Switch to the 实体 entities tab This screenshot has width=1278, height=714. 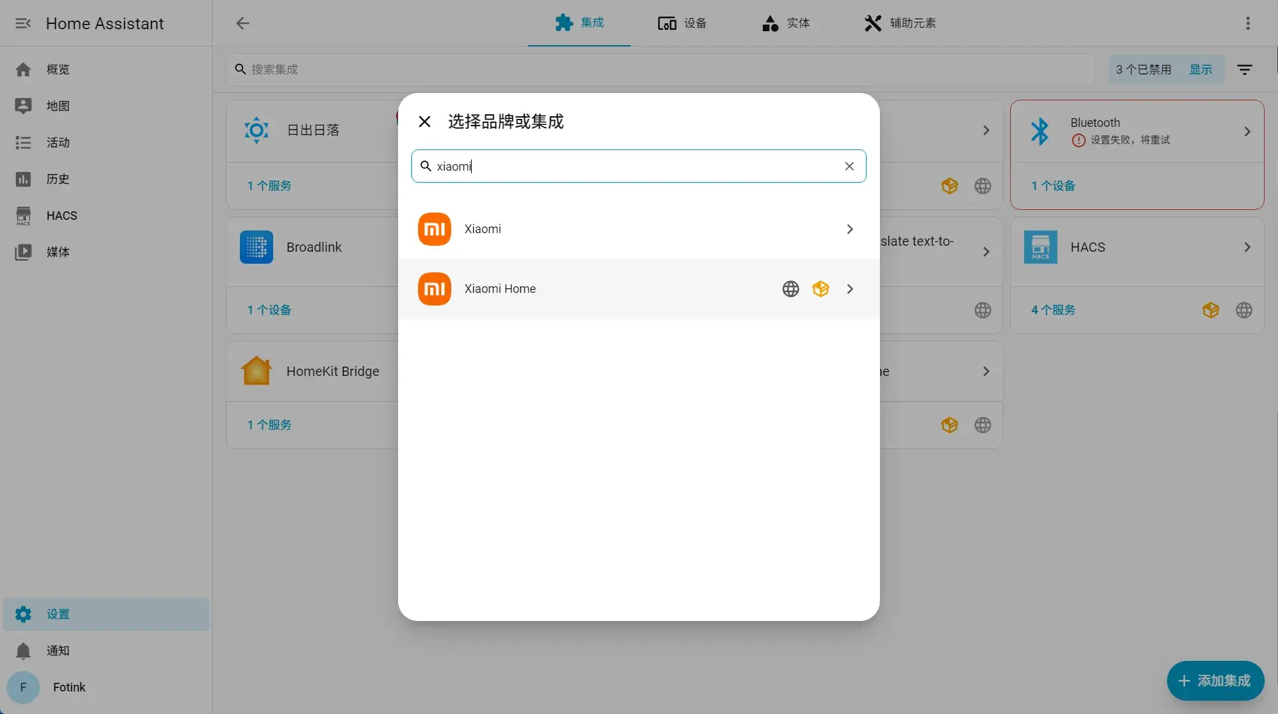[x=786, y=23]
